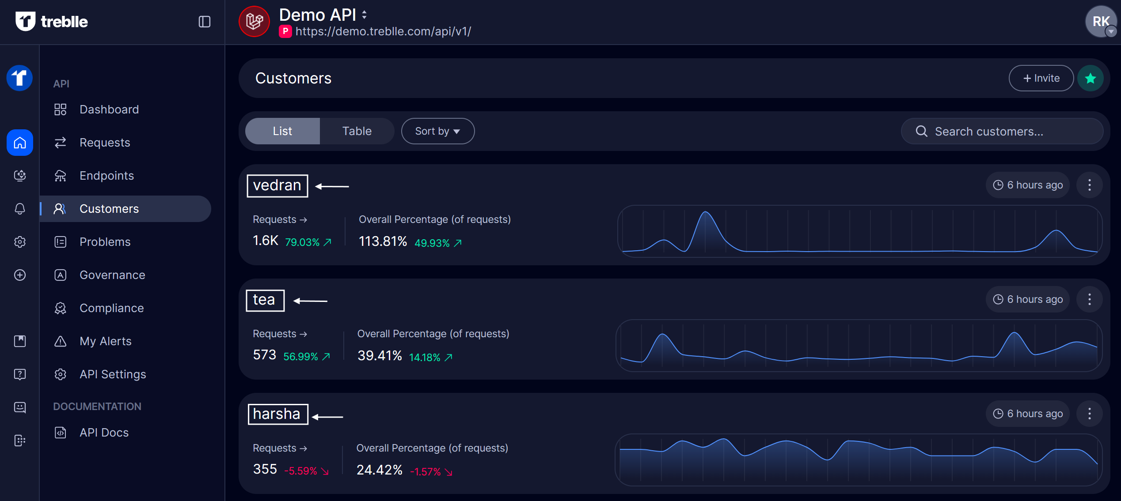Expand the Demo API project switcher
1121x501 pixels.
[364, 15]
